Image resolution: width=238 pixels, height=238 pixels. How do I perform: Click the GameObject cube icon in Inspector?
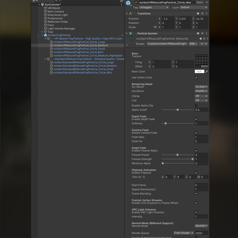pos(128,3)
